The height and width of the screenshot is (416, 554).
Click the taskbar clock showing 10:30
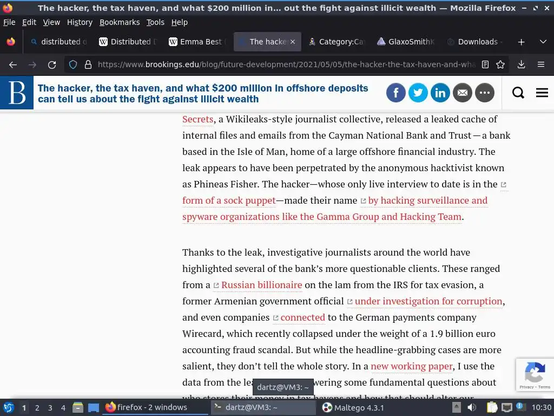[541, 407]
